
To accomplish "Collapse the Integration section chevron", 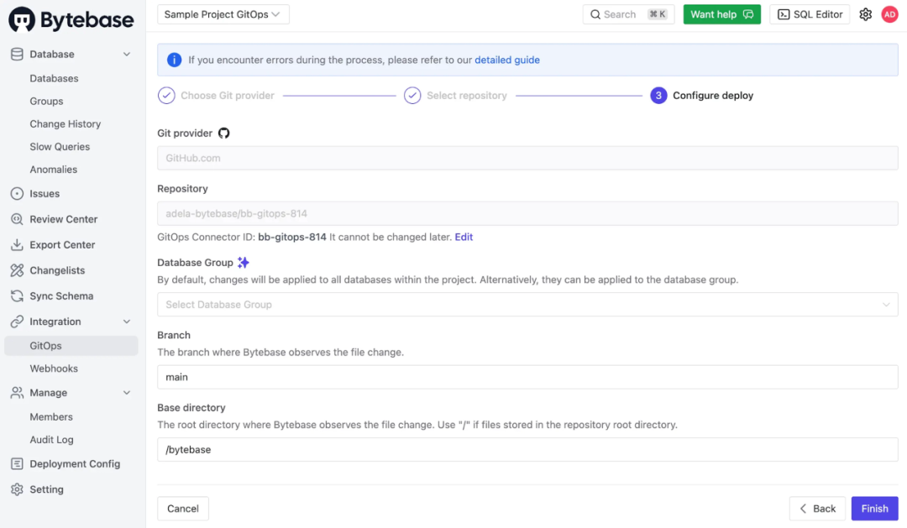I will click(x=127, y=322).
